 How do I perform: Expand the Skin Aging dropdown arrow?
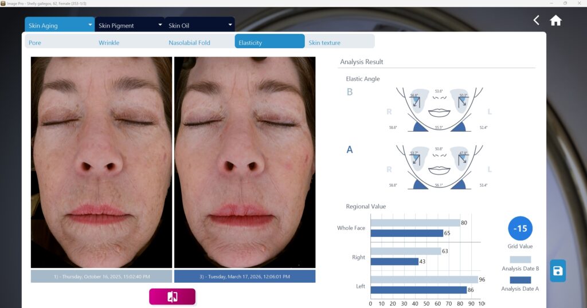90,25
